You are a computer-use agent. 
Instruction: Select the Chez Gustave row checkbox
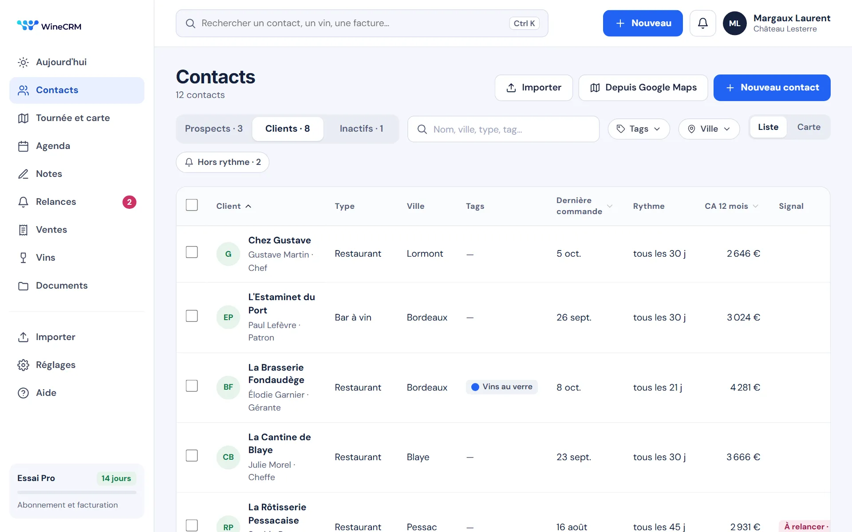[192, 252]
